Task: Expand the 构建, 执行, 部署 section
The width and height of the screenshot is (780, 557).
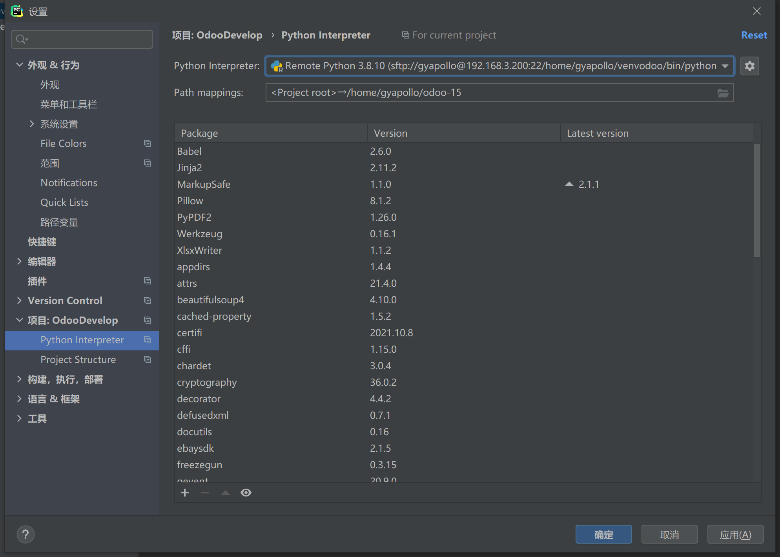Action: [x=19, y=379]
